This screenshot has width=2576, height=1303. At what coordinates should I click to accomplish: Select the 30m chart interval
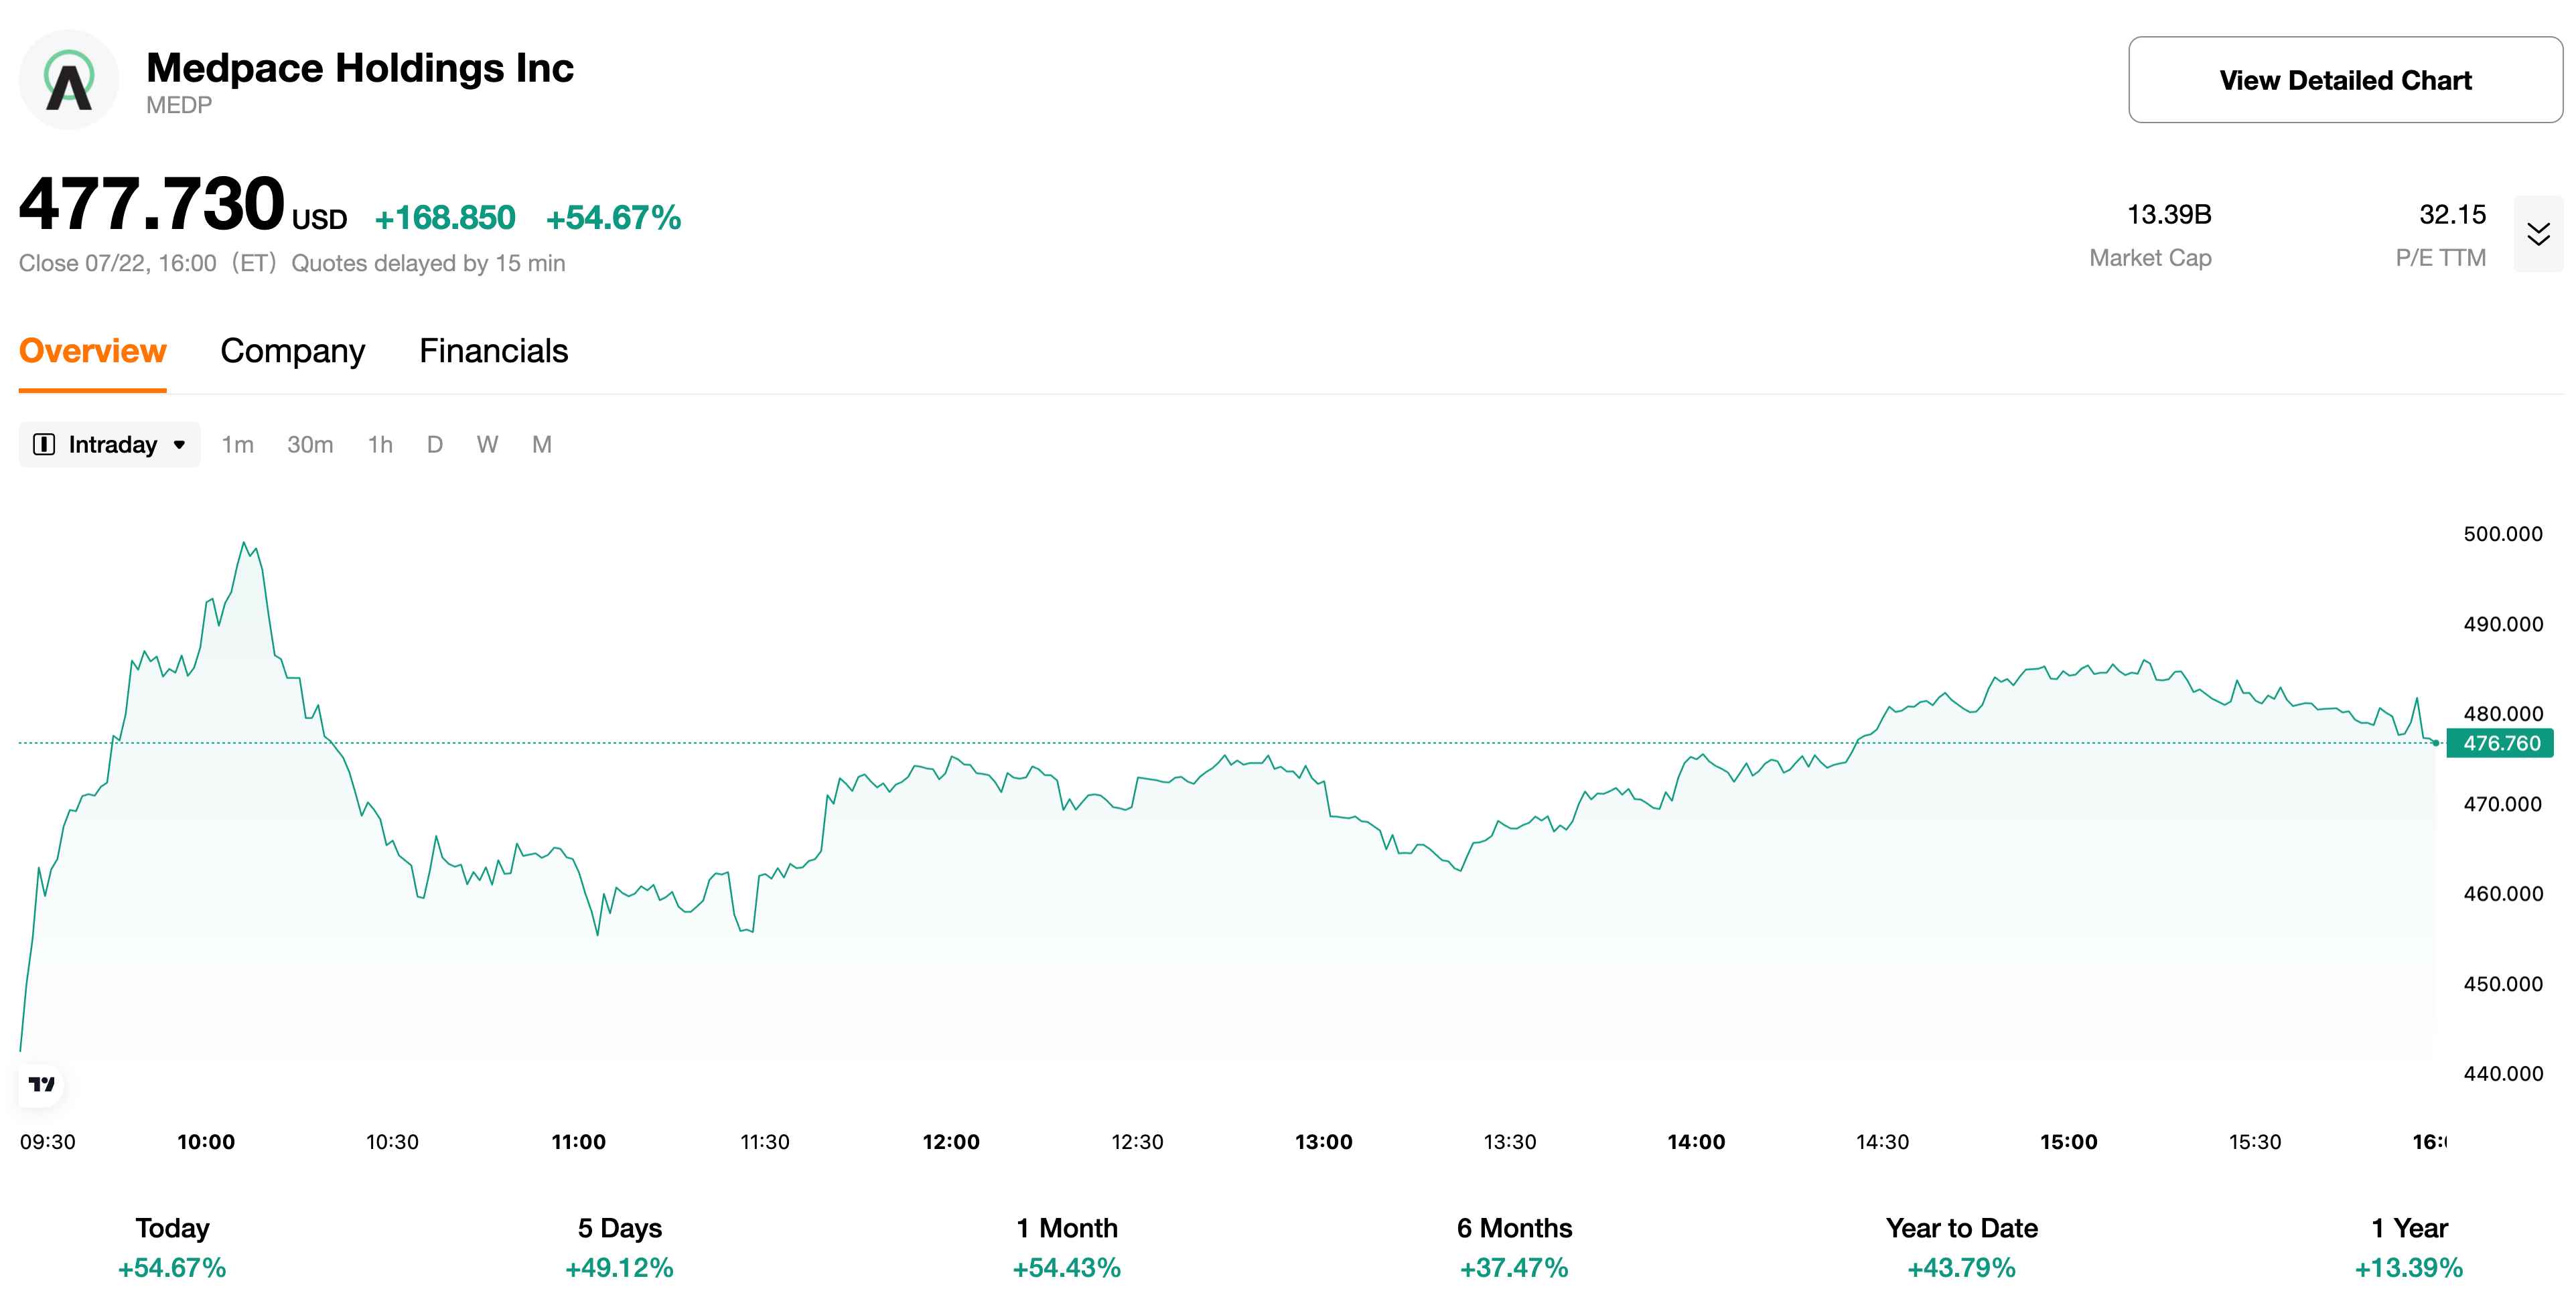310,444
